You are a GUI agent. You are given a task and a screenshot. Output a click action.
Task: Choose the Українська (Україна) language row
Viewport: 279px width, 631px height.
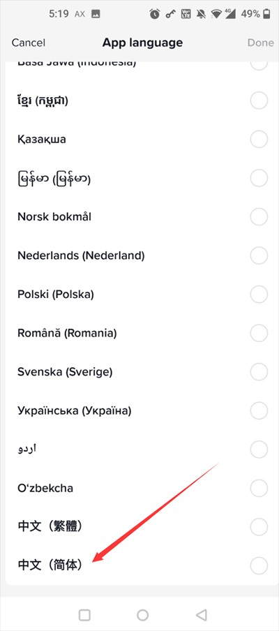click(139, 410)
